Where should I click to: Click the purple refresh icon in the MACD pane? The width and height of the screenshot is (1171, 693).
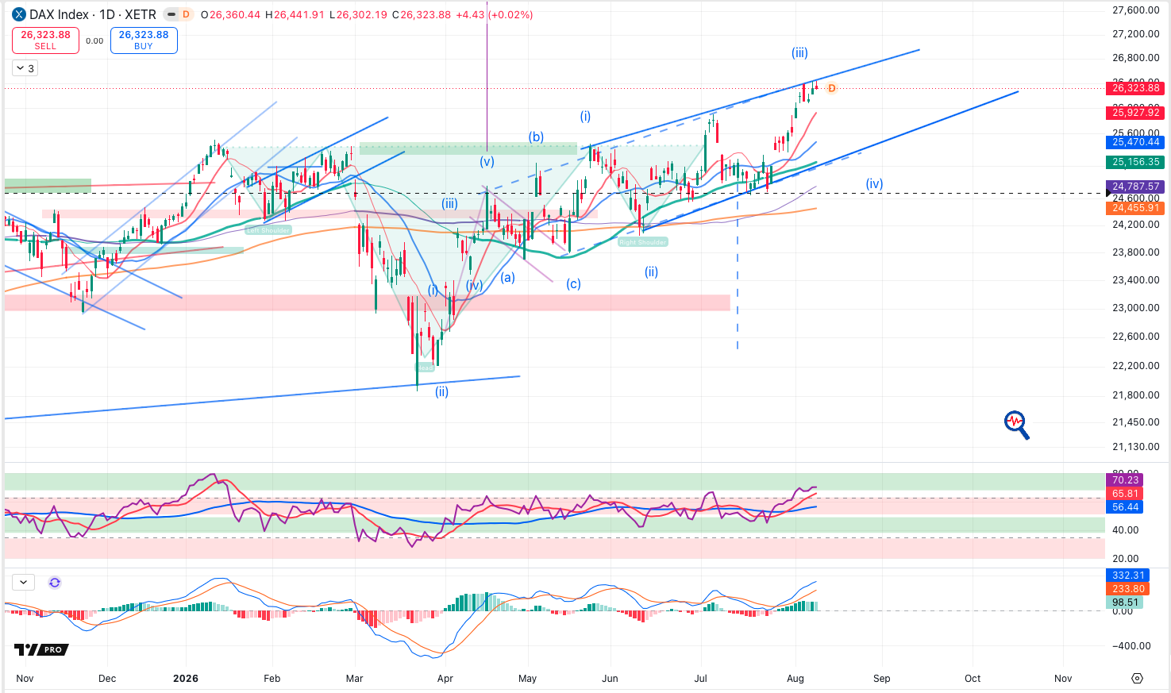pos(55,583)
